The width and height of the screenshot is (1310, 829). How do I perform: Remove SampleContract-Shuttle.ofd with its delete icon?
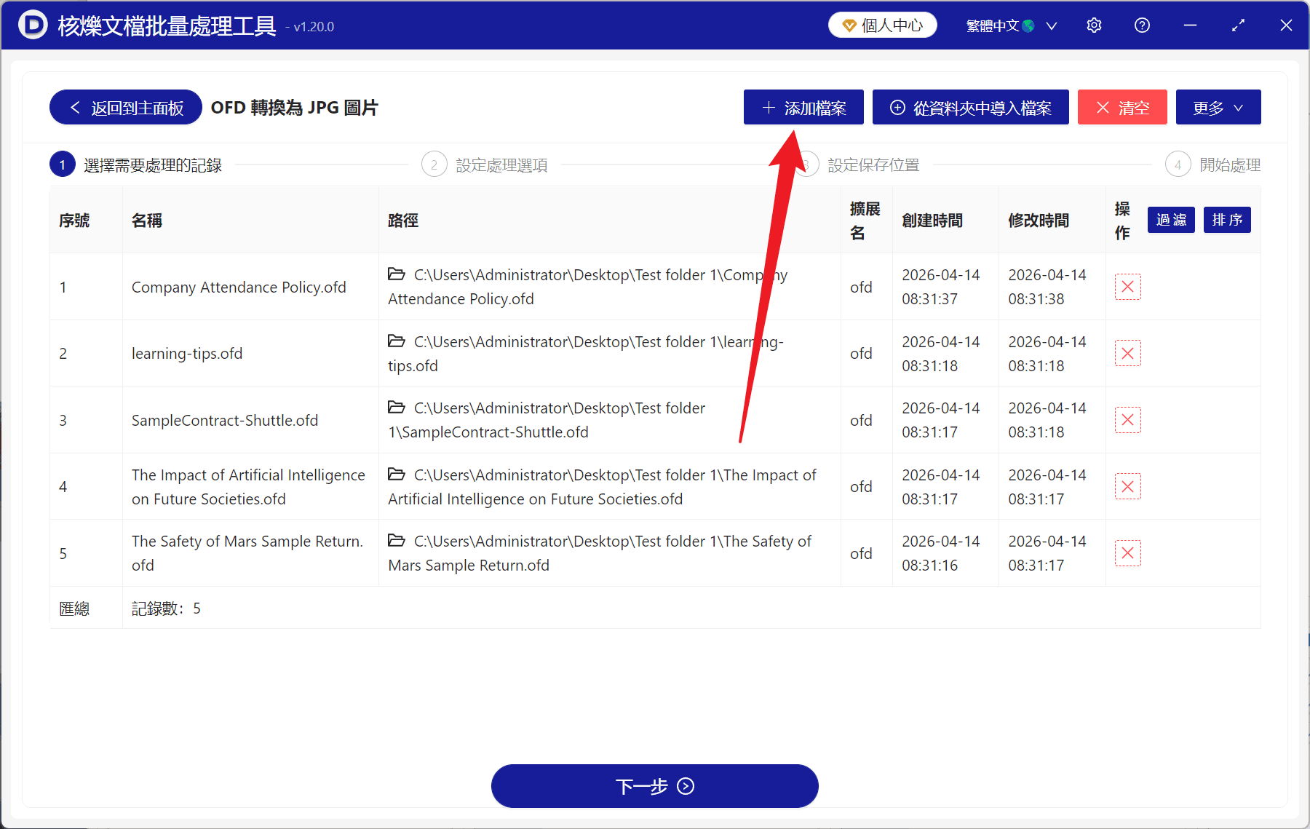tap(1127, 420)
